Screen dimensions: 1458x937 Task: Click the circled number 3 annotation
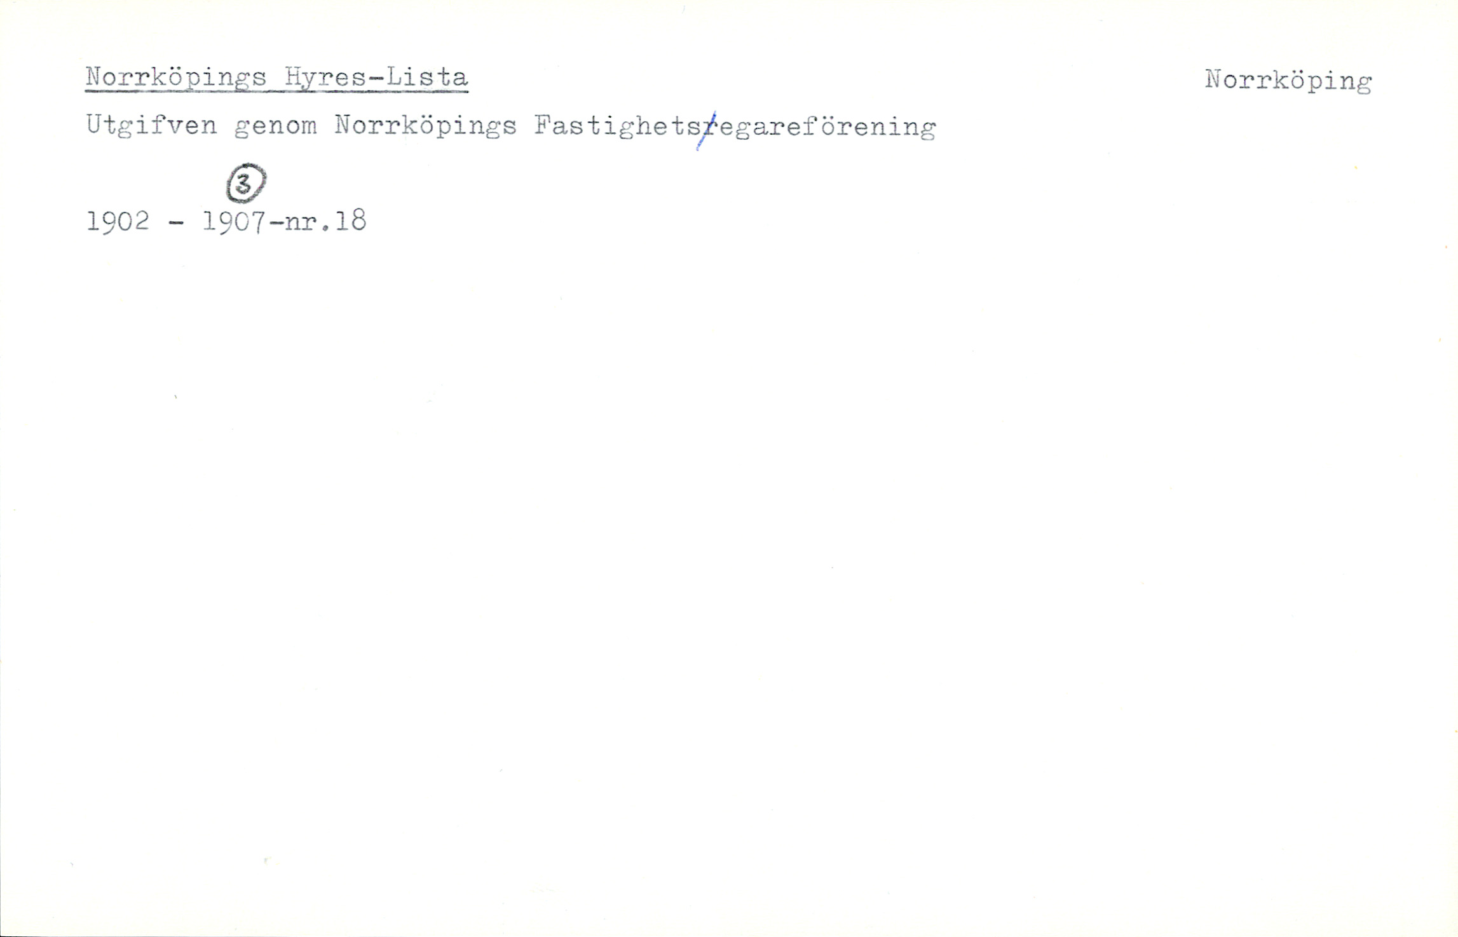[x=246, y=183]
